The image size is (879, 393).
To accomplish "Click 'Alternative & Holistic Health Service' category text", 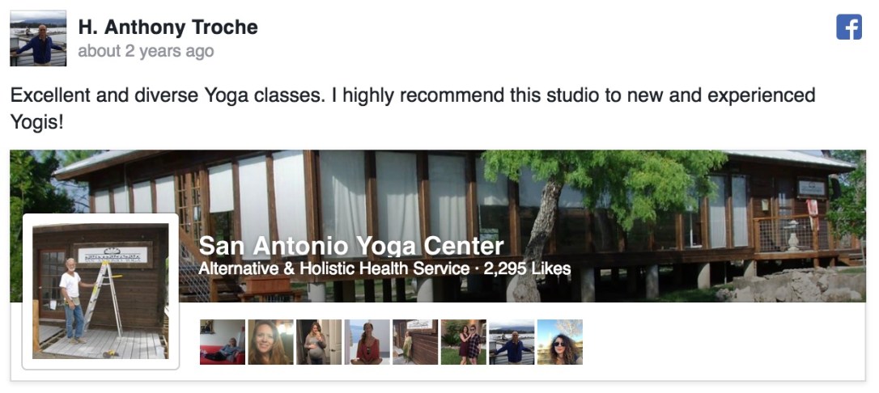I will [333, 268].
